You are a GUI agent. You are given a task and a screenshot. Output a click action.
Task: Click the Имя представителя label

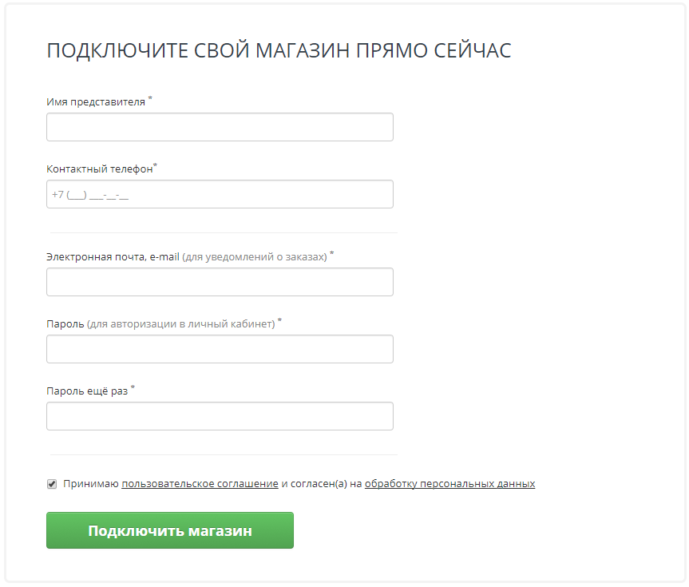pos(96,102)
